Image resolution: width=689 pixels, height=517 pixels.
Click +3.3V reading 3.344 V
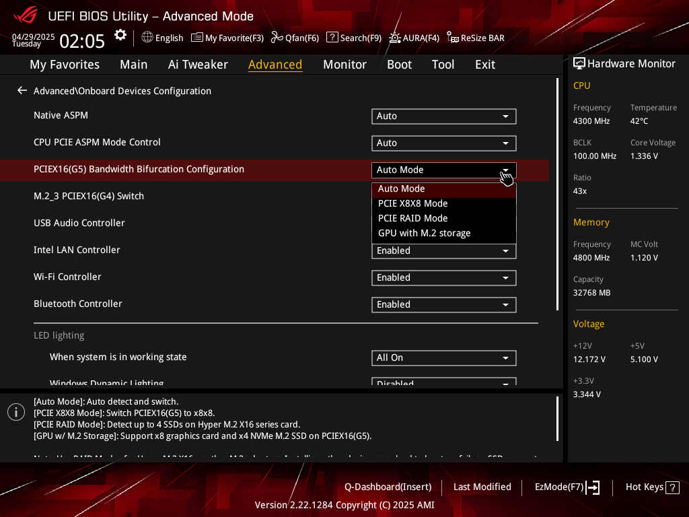pyautogui.click(x=587, y=394)
